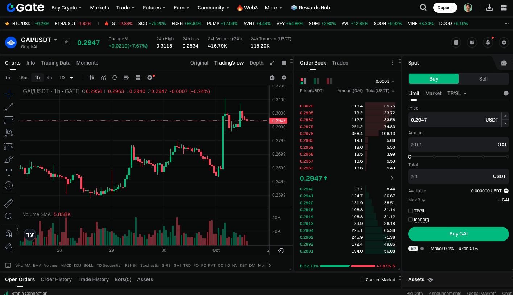Select the text annotation tool
The image size is (513, 295).
click(9, 172)
